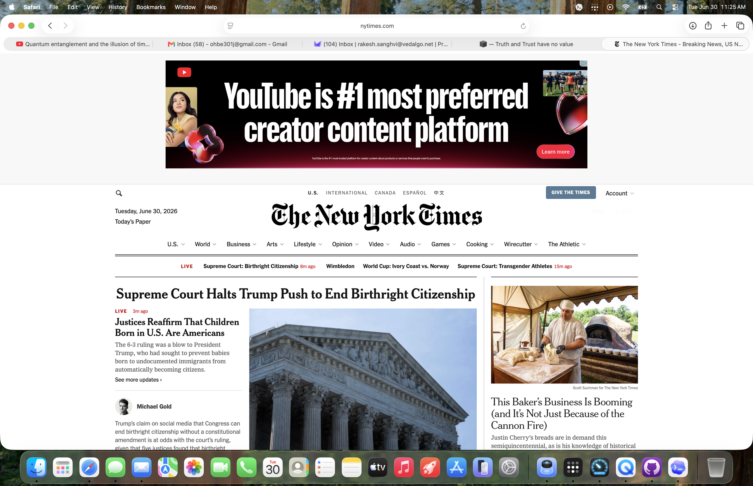753x486 pixels.
Task: Expand the Audio section menu
Action: pos(410,244)
